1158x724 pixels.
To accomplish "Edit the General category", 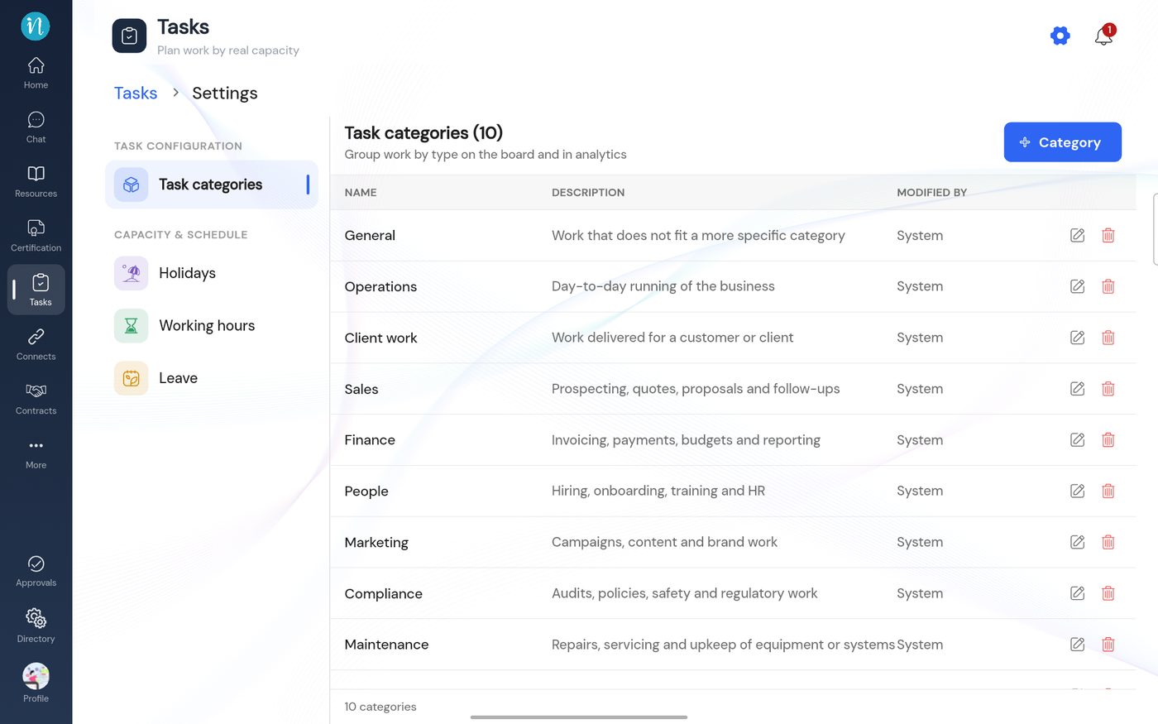I will coord(1077,235).
